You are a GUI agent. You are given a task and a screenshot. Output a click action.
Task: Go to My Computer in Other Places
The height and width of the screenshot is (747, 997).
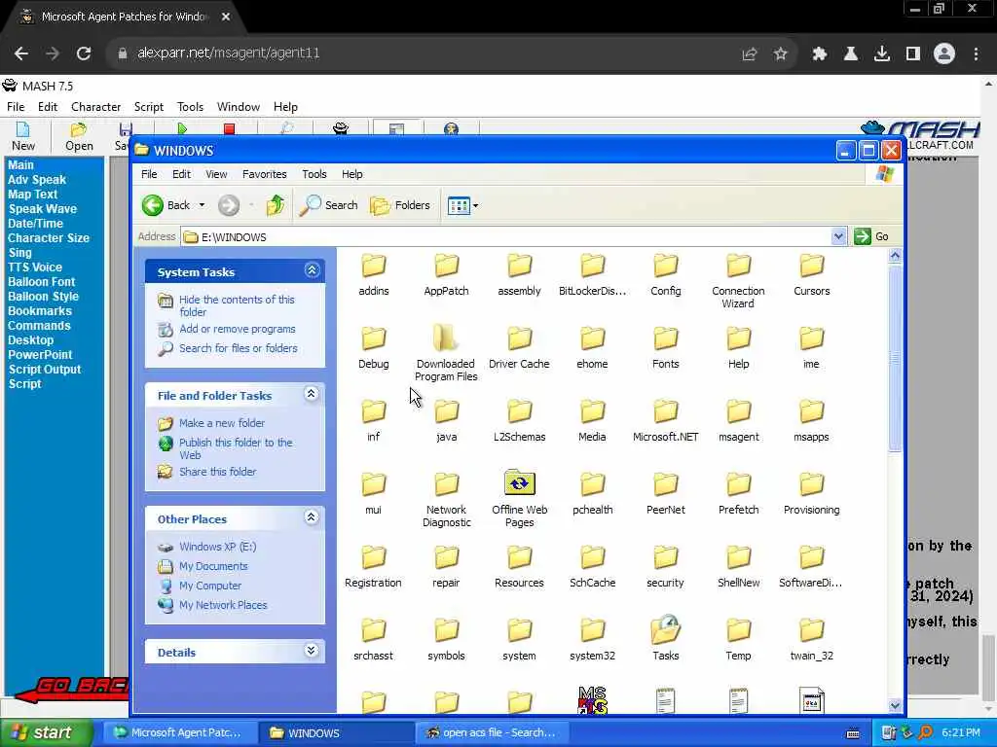tap(210, 586)
